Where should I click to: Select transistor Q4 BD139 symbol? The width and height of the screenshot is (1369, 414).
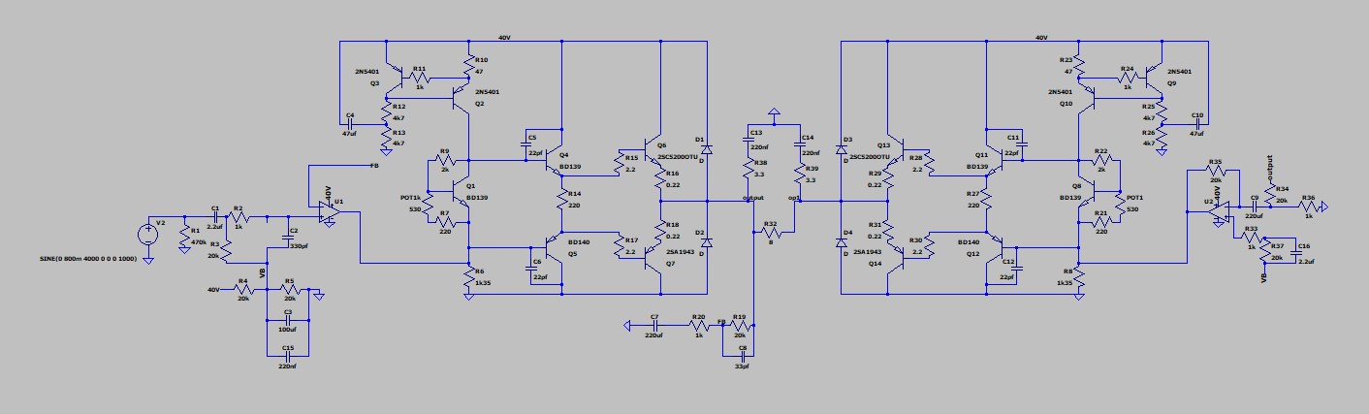point(554,159)
